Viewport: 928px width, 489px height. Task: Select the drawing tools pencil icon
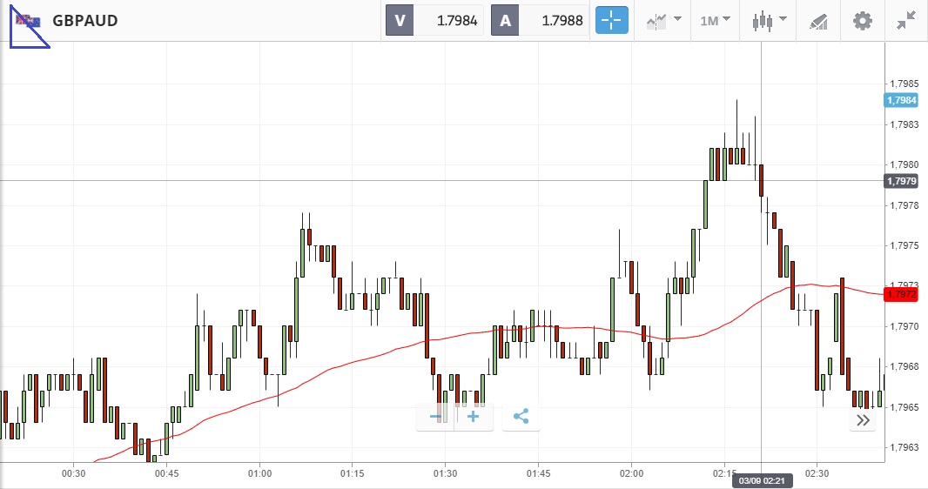click(x=818, y=21)
